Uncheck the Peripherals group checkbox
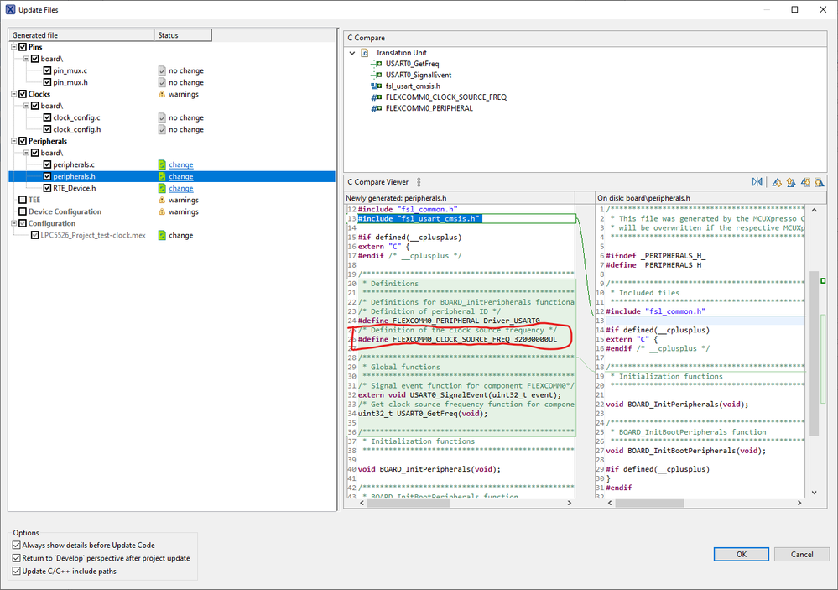 pos(23,141)
